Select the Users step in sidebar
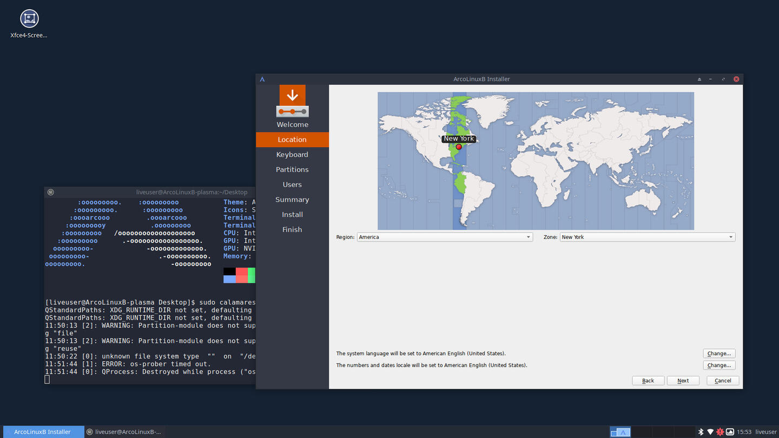This screenshot has width=779, height=438. click(x=292, y=184)
